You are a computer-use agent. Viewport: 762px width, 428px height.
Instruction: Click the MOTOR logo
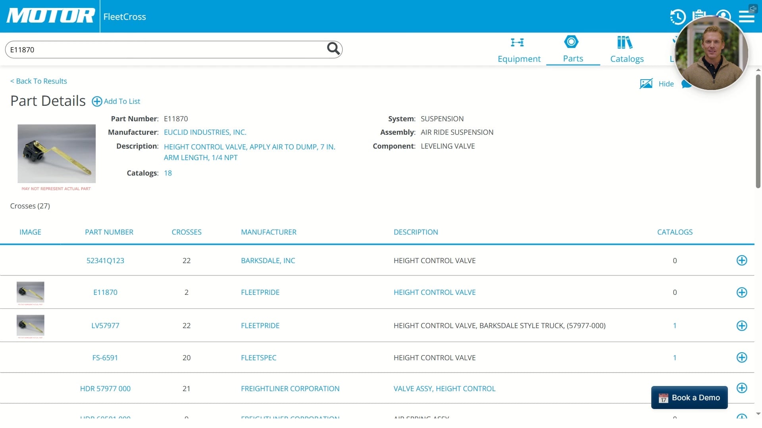click(x=50, y=16)
